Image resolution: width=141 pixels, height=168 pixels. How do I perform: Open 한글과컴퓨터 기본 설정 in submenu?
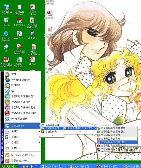pyautogui.click(x=117, y=128)
